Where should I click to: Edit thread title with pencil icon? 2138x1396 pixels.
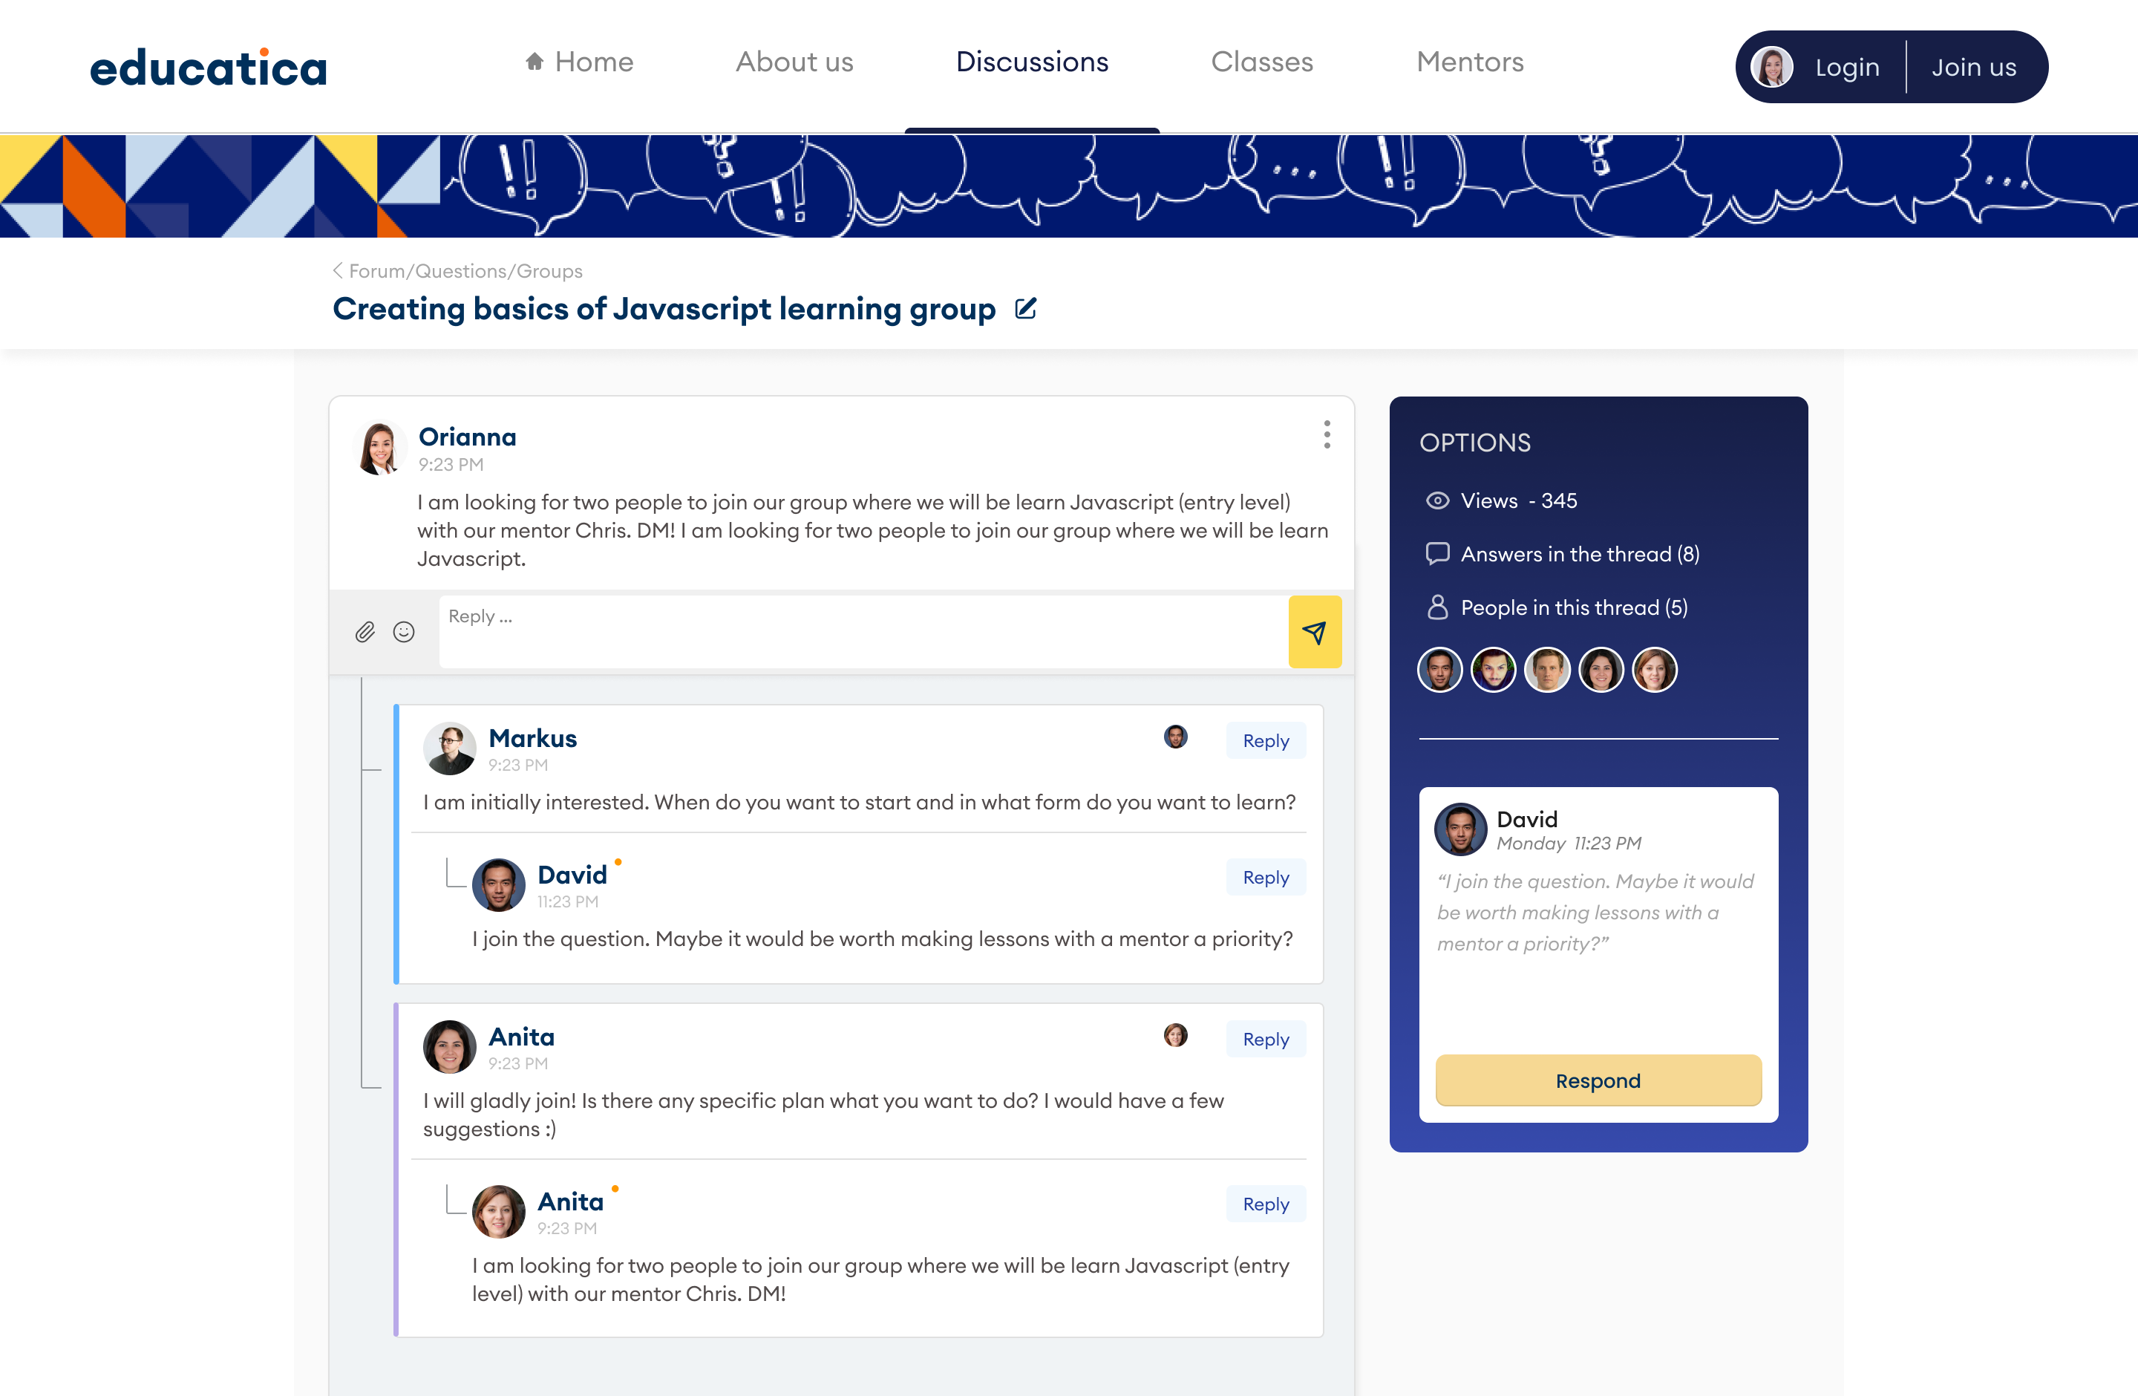[x=1025, y=309]
